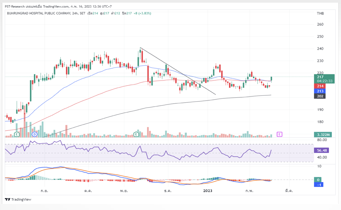Screen dimensions: 341x210
Task: Click the 260 price scale value
Action: pos(320,24)
